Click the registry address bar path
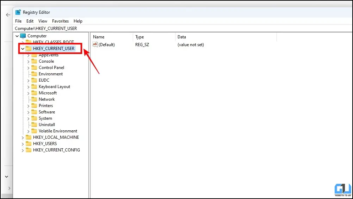The height and width of the screenshot is (199, 353). tap(46, 29)
